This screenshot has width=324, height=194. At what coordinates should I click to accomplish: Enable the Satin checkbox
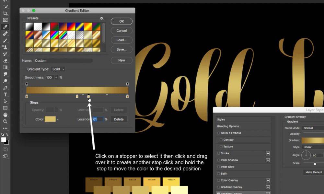tap(218, 174)
